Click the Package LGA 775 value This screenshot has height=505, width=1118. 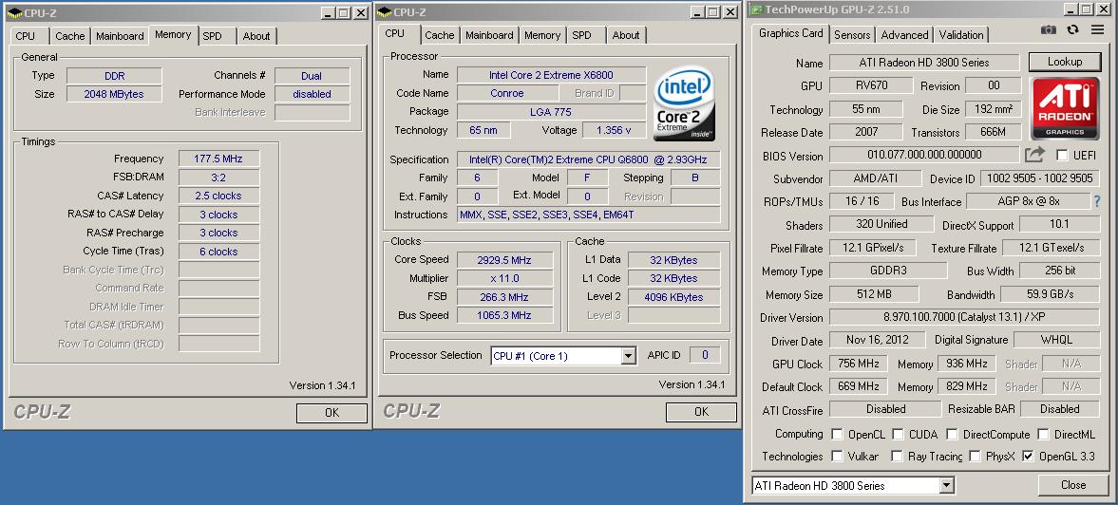(x=551, y=112)
